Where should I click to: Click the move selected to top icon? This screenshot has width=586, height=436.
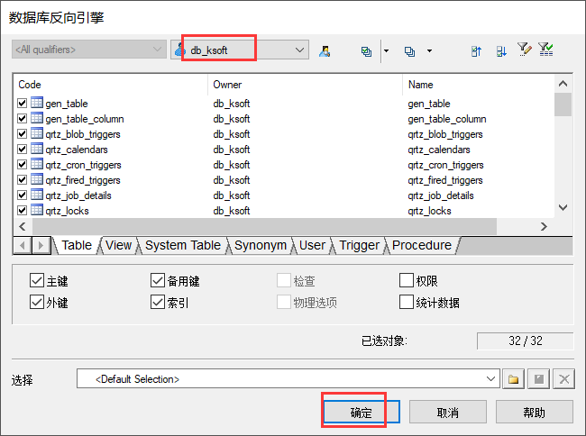(x=476, y=51)
